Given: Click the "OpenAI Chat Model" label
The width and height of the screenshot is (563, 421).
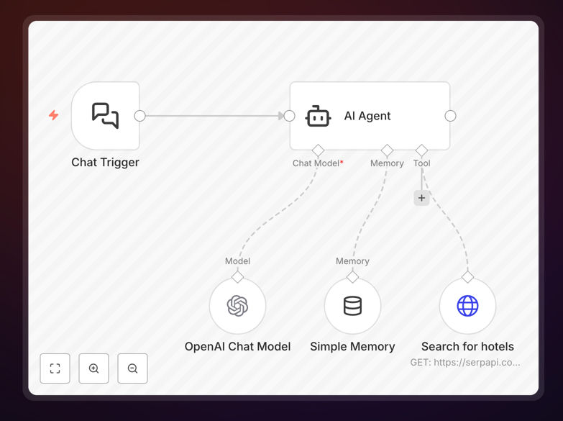Looking at the screenshot, I should 237,347.
